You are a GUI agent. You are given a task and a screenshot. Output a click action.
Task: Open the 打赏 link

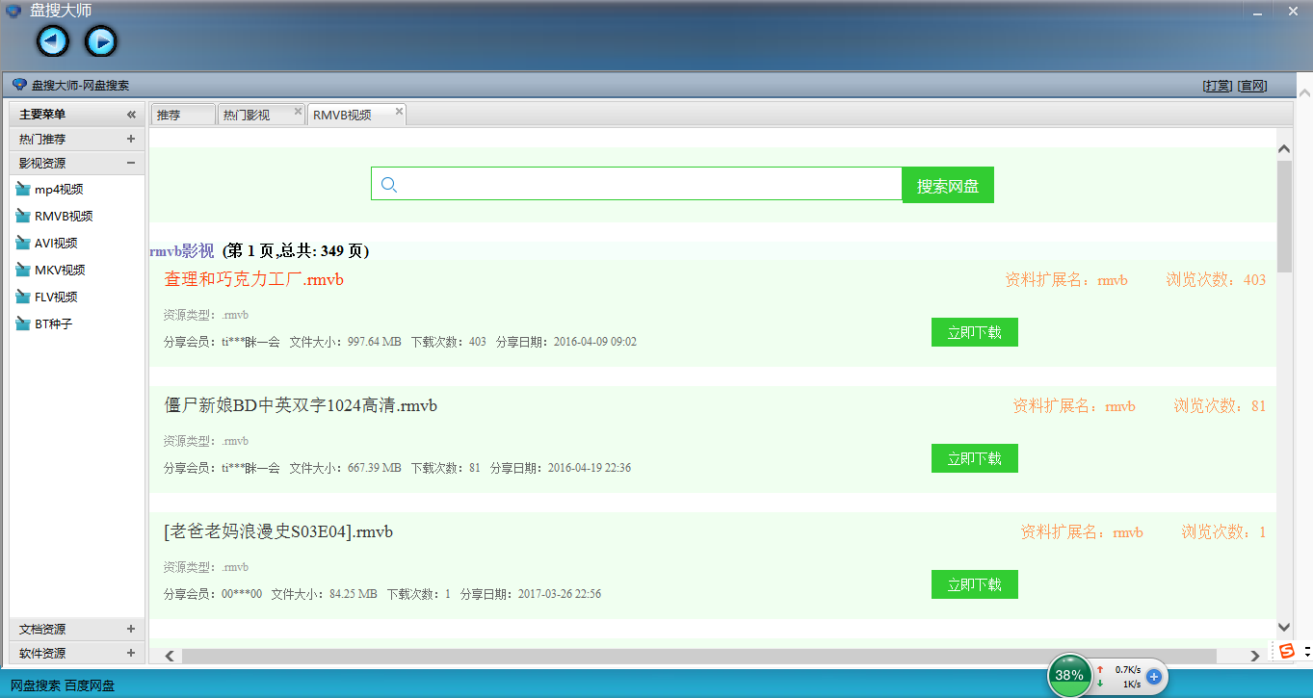[x=1218, y=86]
